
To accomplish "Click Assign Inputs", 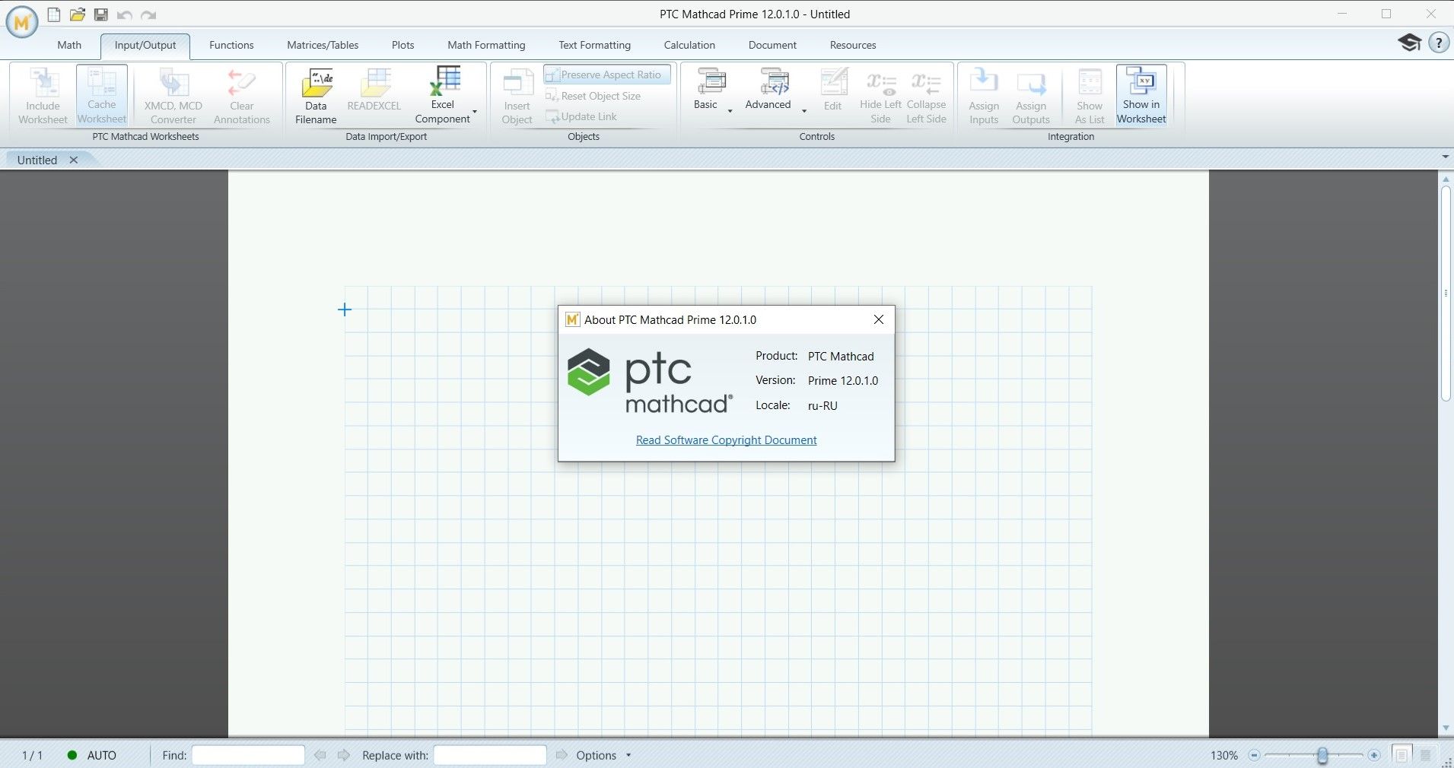I will coord(984,96).
